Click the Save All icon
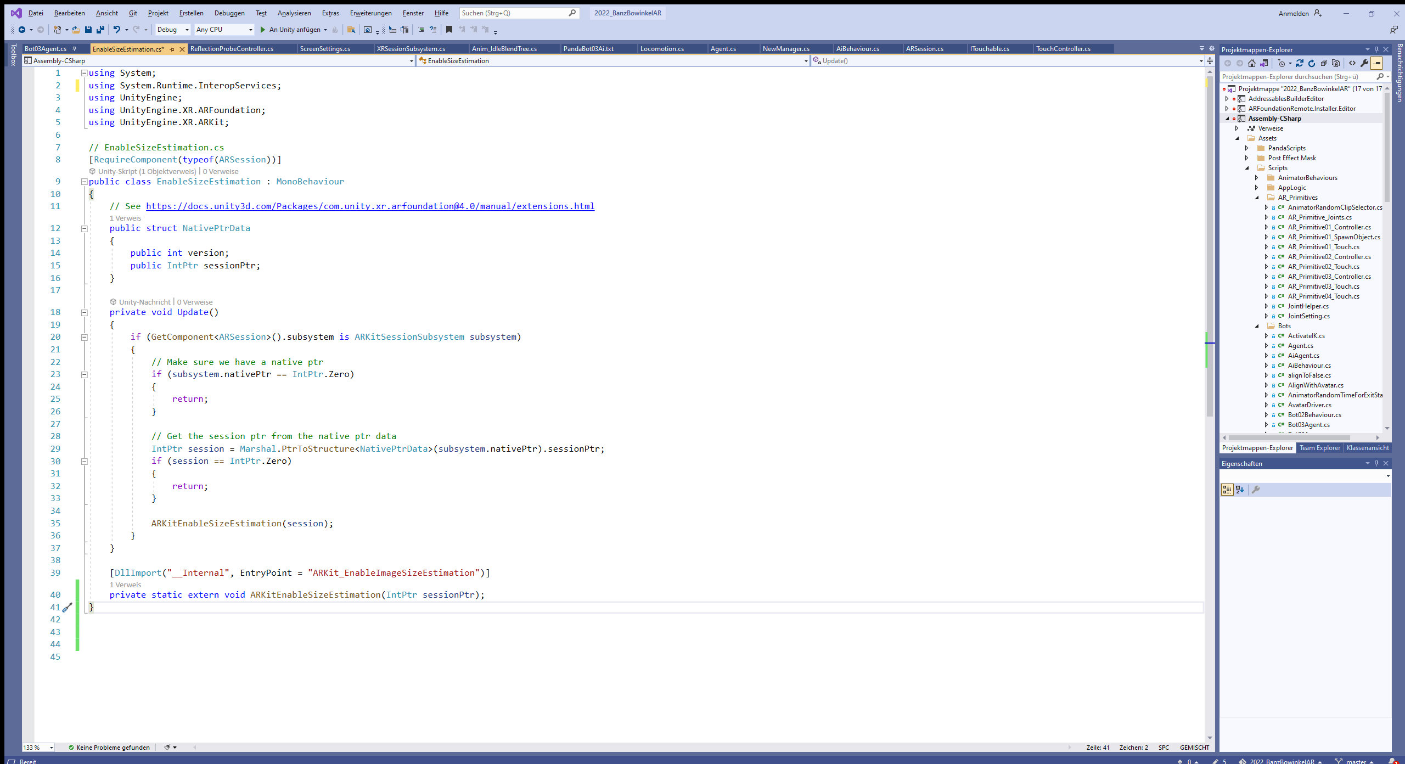This screenshot has height=764, width=1405. [x=101, y=30]
